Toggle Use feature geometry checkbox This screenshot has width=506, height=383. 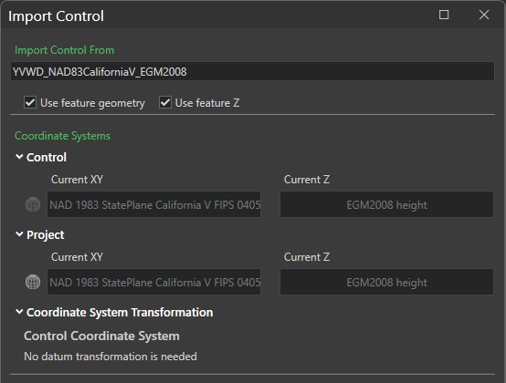tap(30, 103)
